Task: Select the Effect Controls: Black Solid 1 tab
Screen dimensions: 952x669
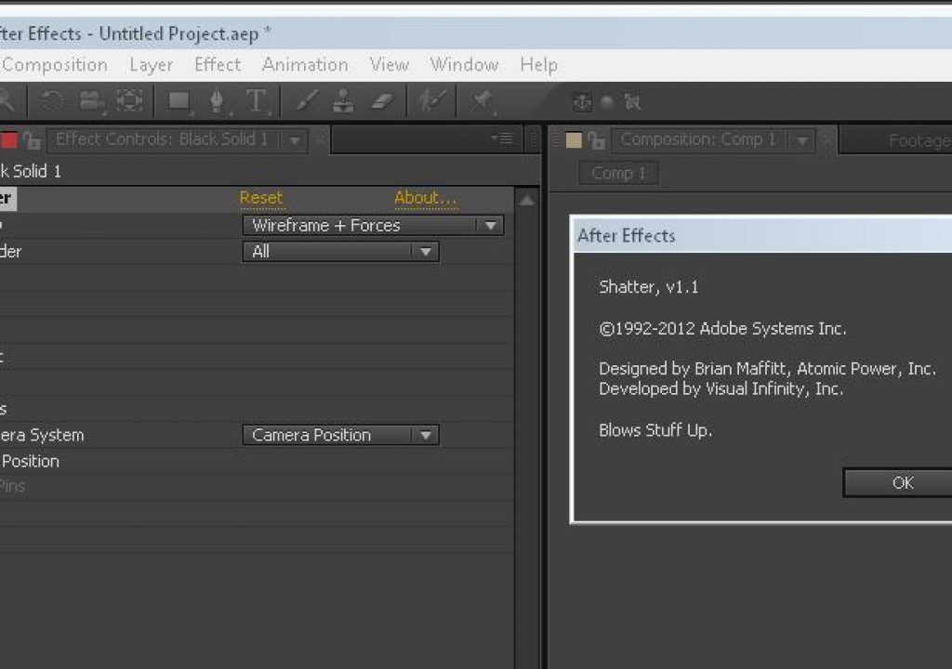Action: pos(162,139)
